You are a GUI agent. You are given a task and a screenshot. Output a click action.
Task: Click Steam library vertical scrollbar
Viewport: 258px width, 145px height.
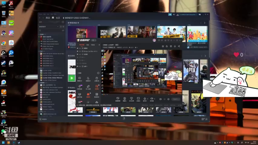point(209,39)
